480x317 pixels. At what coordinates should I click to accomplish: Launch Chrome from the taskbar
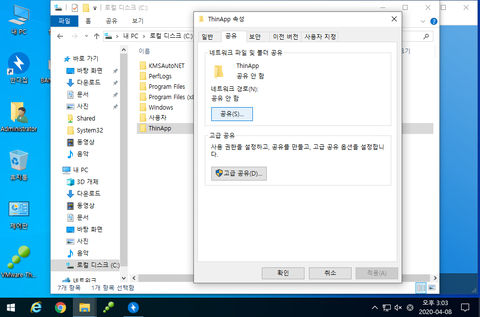[60, 308]
